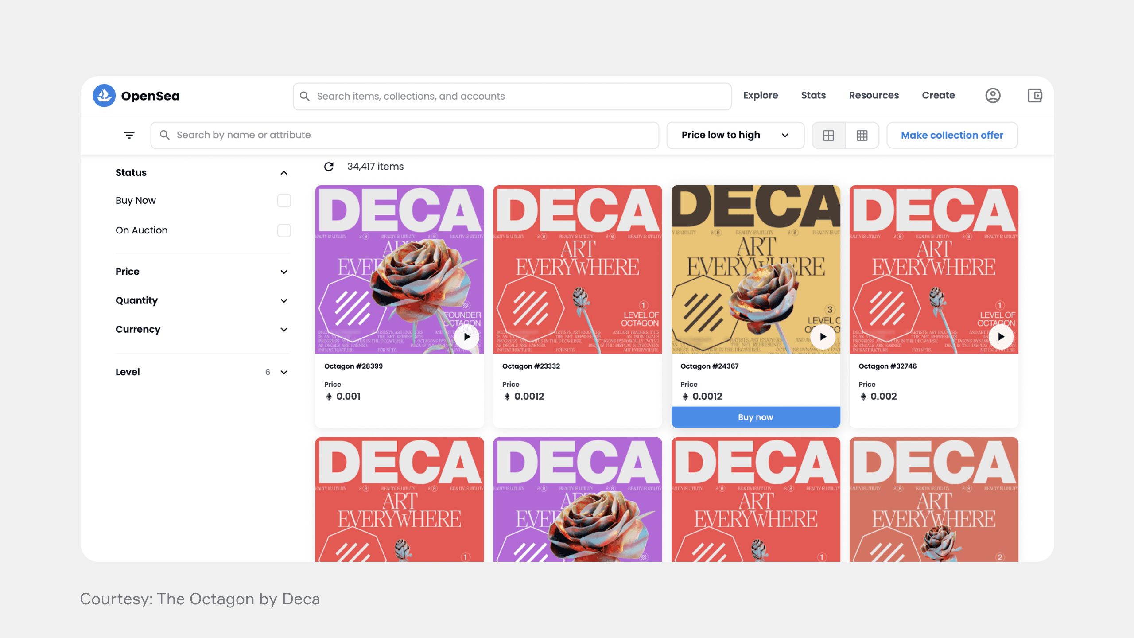Open the Create menu
The image size is (1134, 638).
pos(938,96)
